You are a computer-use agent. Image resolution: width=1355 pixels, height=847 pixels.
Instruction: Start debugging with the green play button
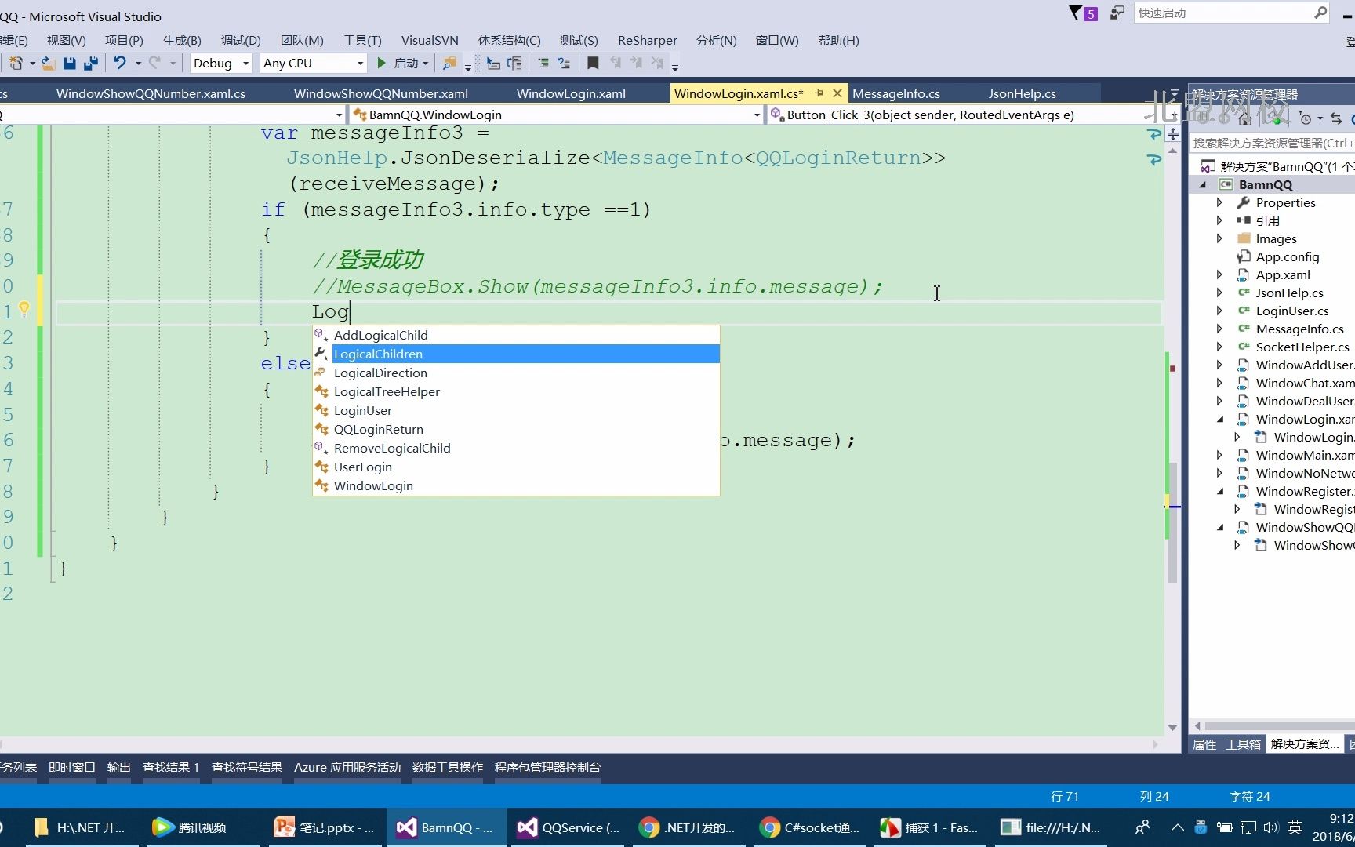pyautogui.click(x=381, y=63)
